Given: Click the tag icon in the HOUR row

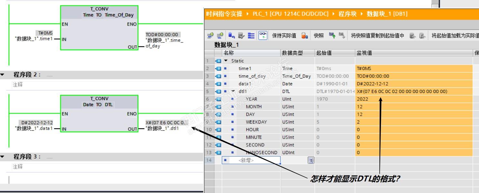Looking at the screenshot, I should (x=218, y=130).
